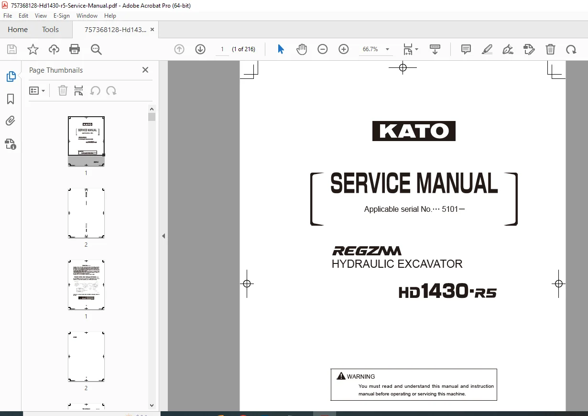This screenshot has width=588, height=416.
Task: Select the 757368128-Hd143... document tab
Action: click(x=115, y=30)
